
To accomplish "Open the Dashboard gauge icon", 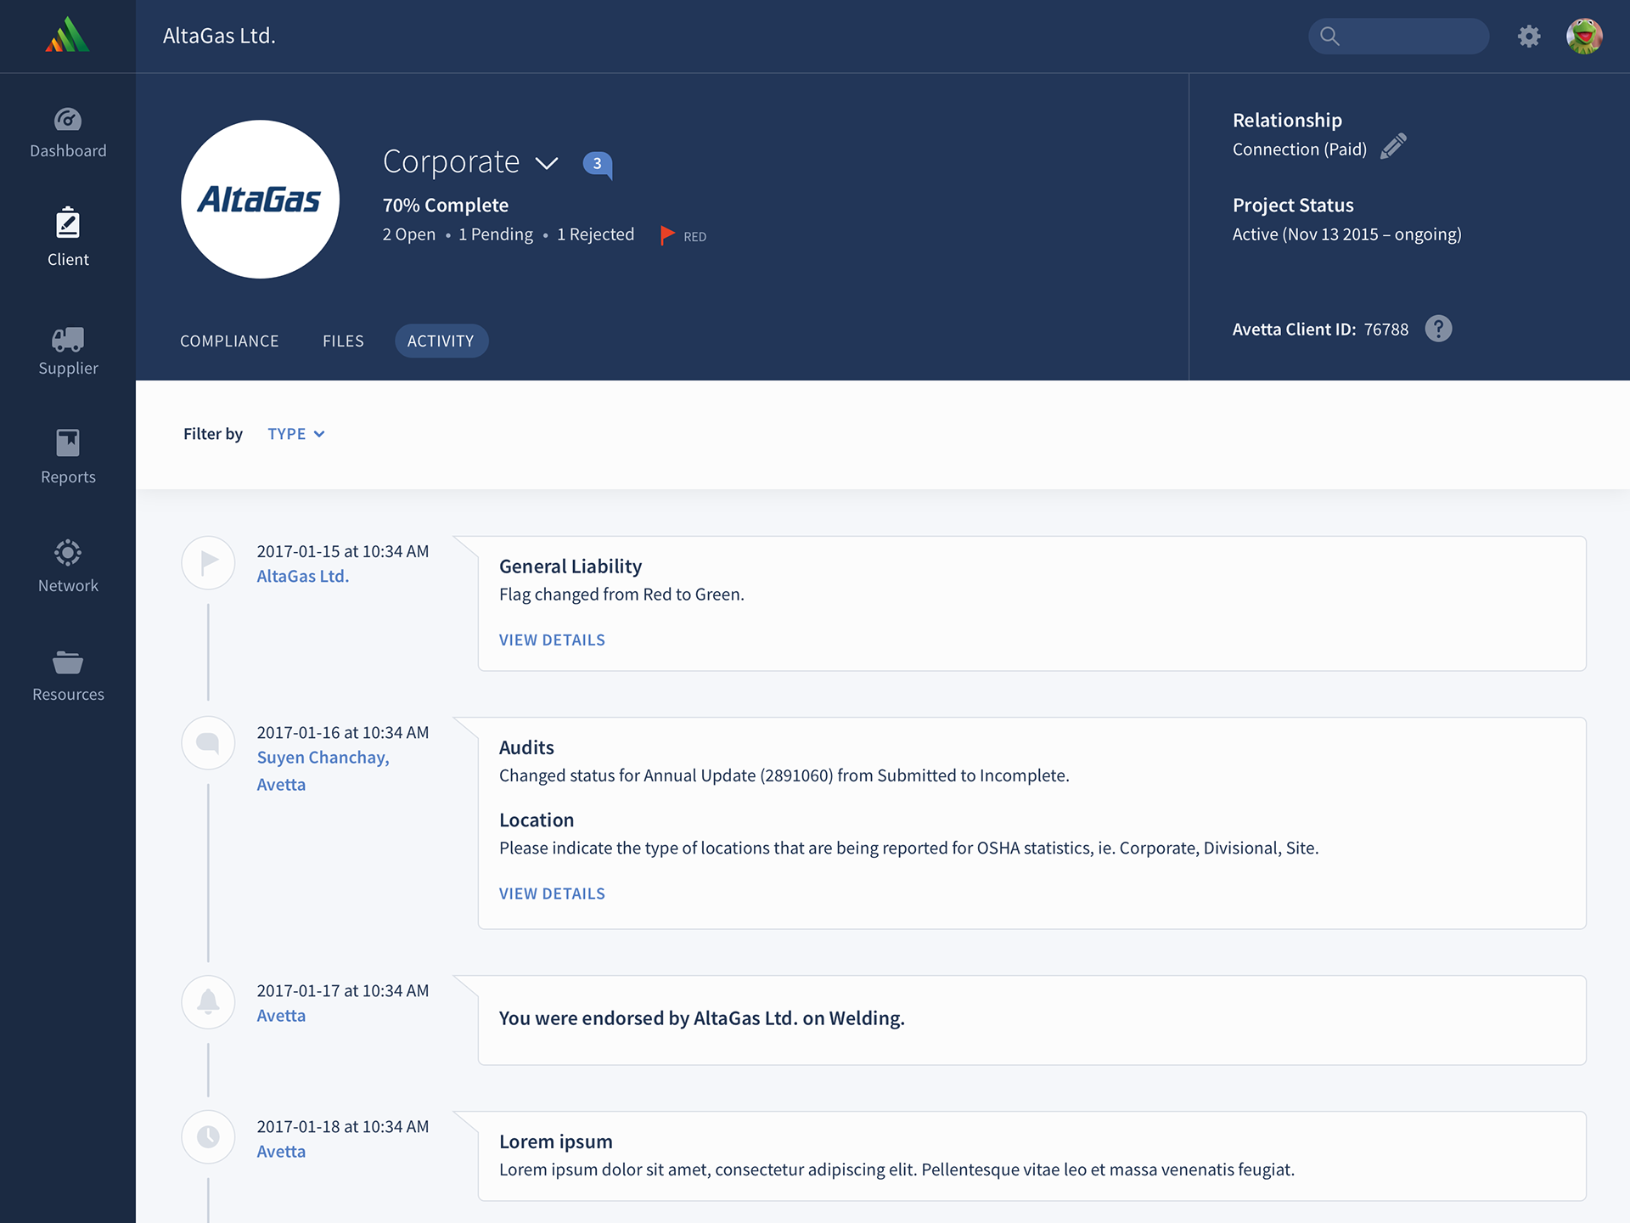I will tap(68, 120).
